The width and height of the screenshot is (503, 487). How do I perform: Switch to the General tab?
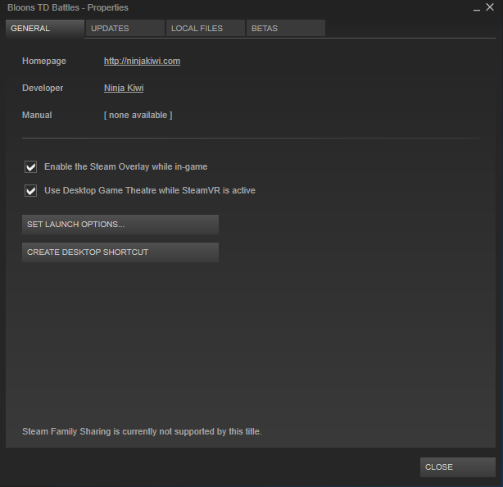tap(45, 29)
